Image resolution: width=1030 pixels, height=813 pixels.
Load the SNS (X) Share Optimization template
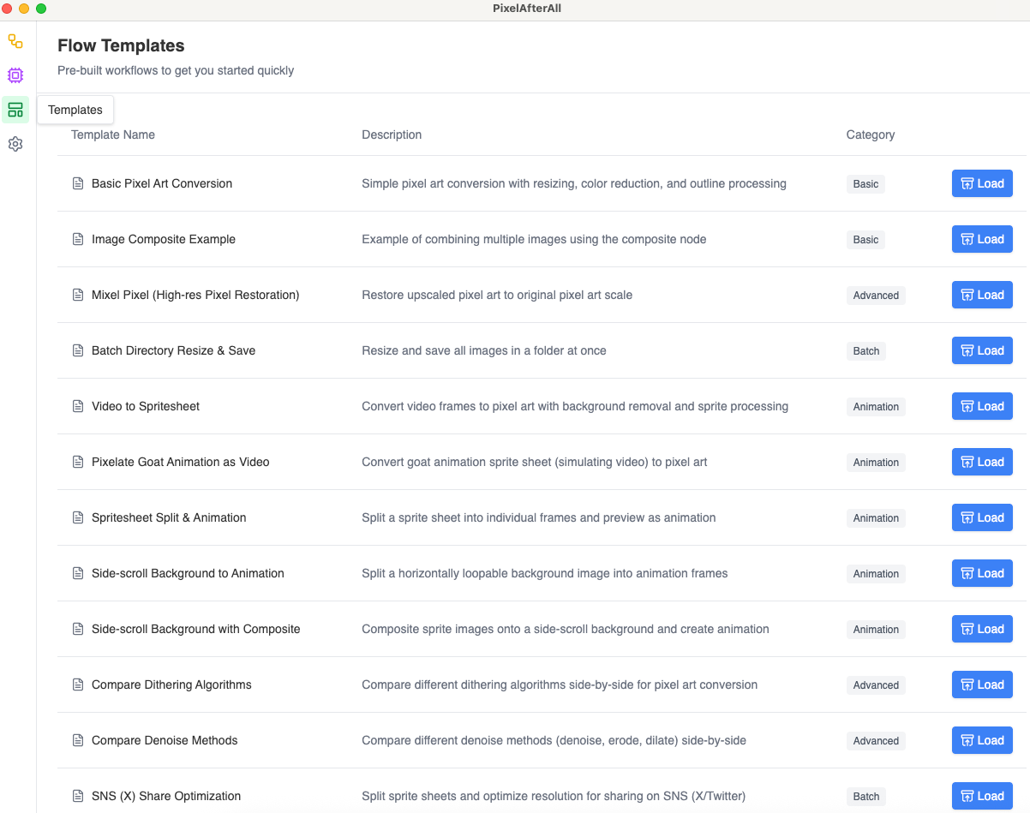coord(982,796)
